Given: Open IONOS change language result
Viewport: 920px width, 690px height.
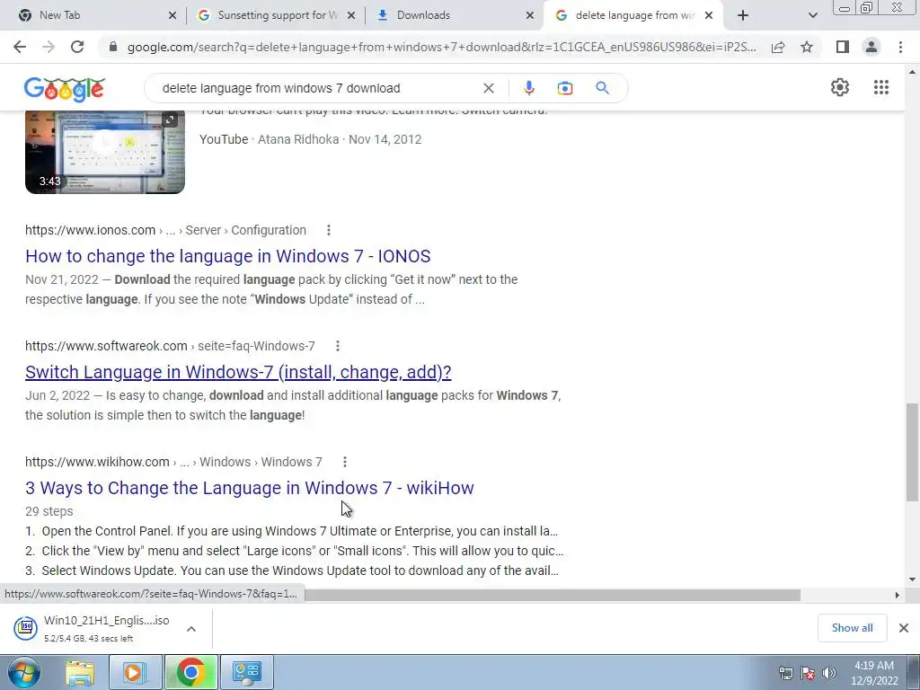Looking at the screenshot, I should coord(227,256).
